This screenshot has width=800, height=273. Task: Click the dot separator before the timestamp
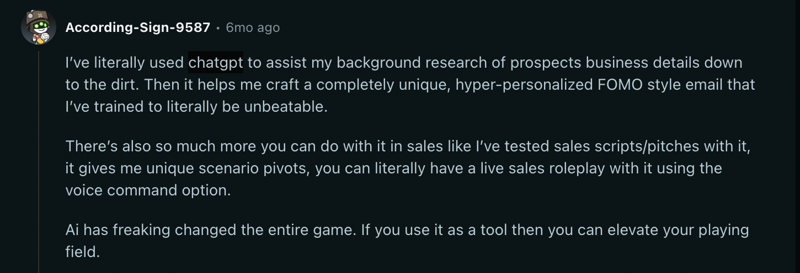(218, 28)
